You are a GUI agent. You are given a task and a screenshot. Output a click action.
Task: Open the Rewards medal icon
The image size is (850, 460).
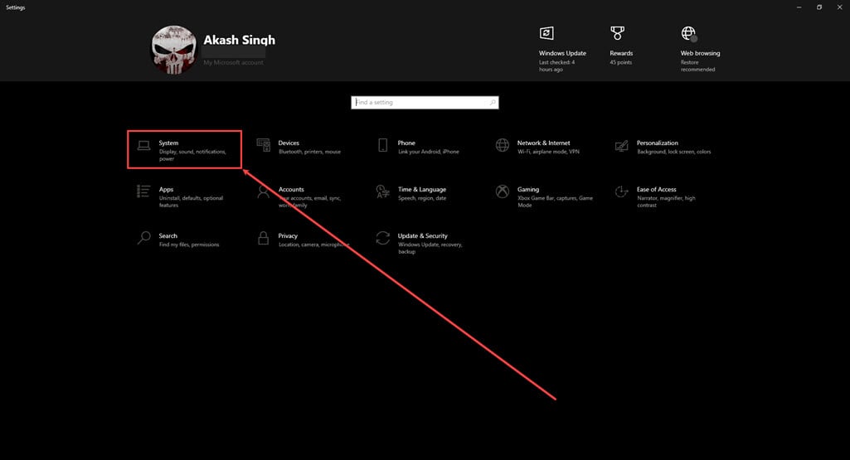coord(618,33)
